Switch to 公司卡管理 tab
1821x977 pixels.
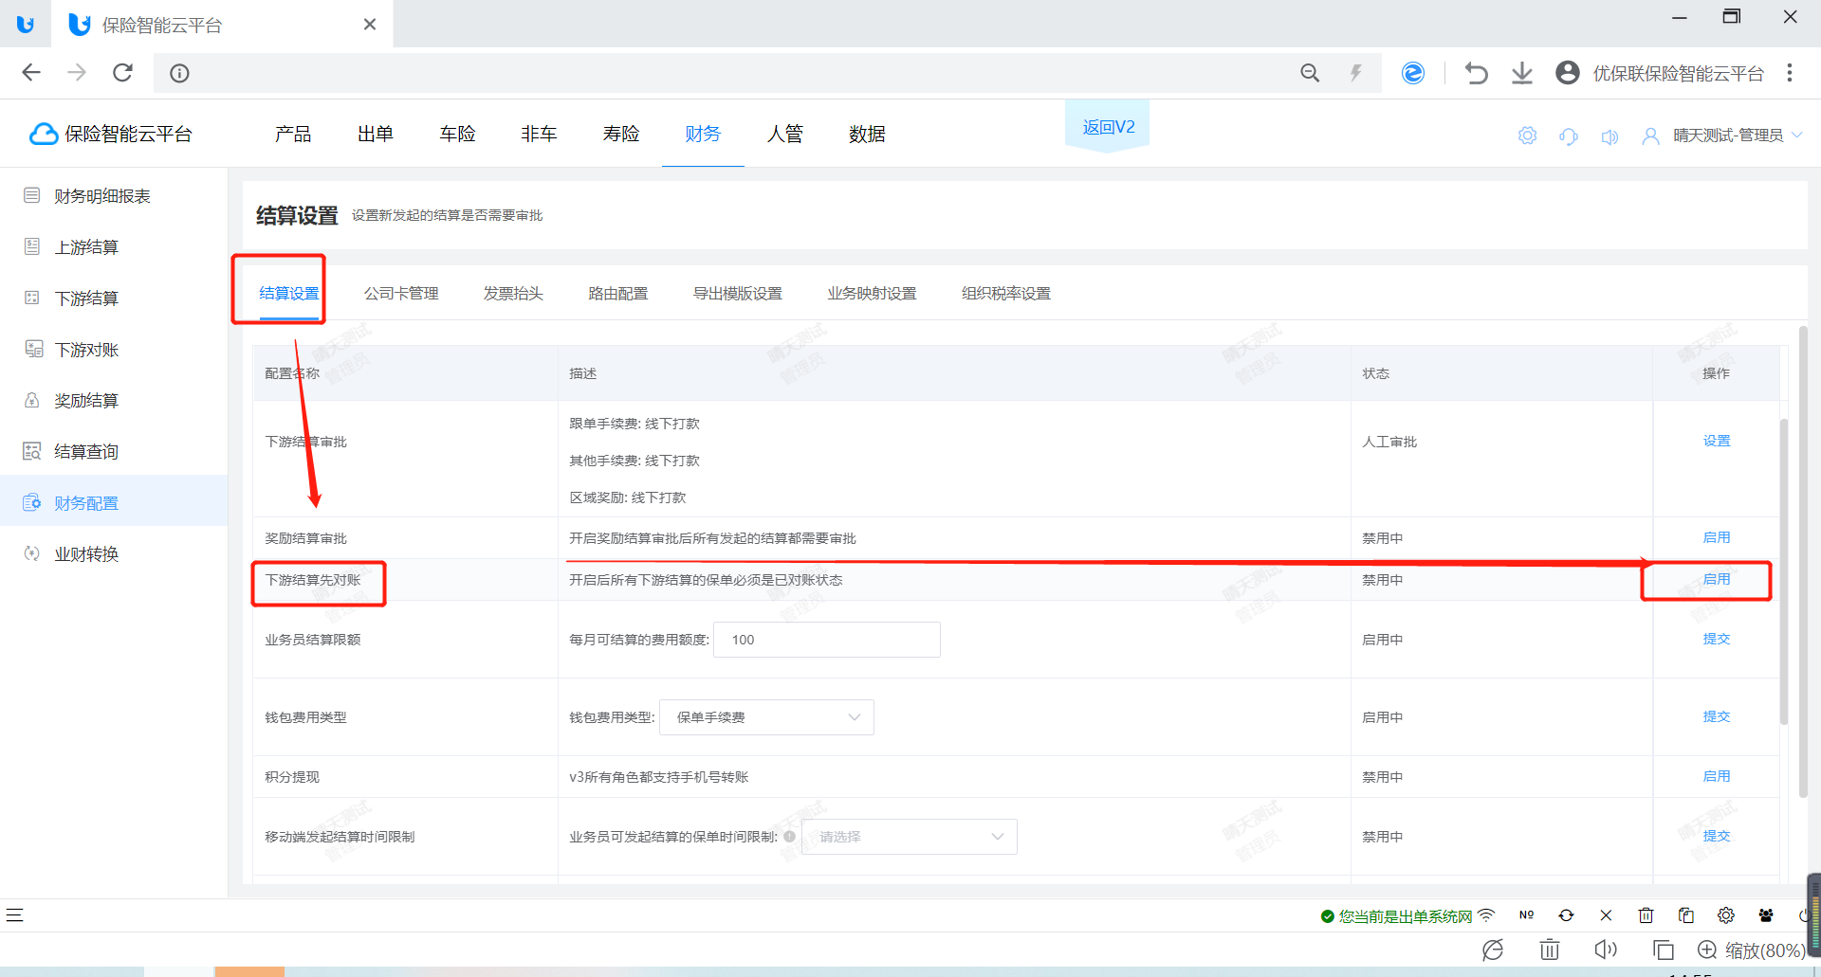coord(401,294)
